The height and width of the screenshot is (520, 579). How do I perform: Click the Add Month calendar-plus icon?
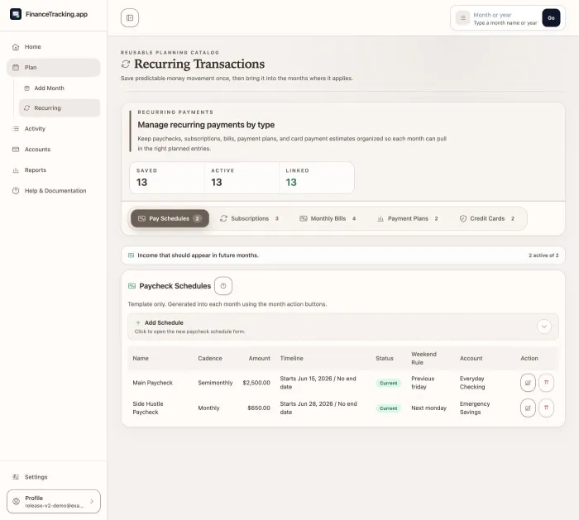26,88
